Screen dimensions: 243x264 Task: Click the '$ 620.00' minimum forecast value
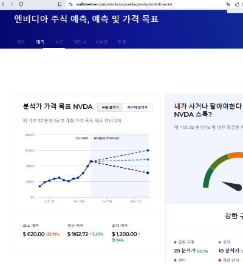click(x=33, y=234)
